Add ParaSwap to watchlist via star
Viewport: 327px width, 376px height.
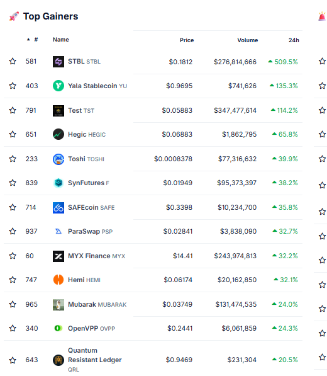coord(13,231)
